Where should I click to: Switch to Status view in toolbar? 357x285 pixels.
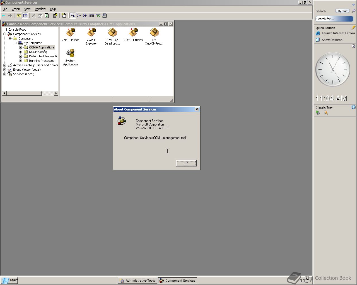click(98, 16)
